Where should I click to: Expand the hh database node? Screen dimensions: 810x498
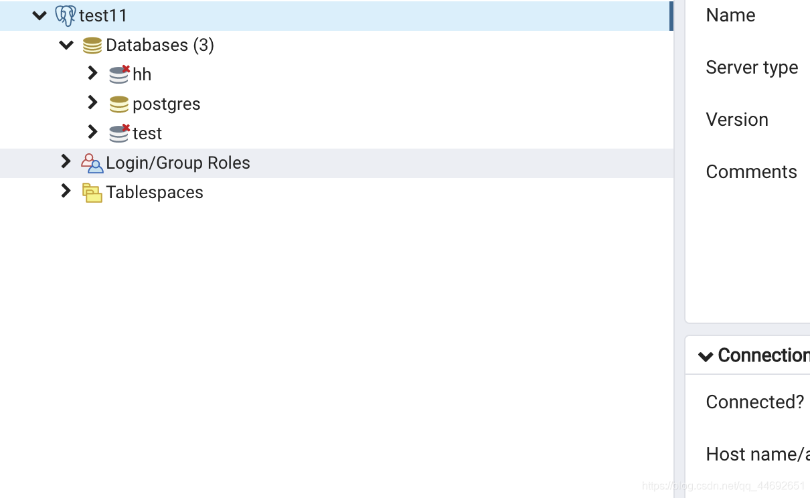tap(92, 73)
